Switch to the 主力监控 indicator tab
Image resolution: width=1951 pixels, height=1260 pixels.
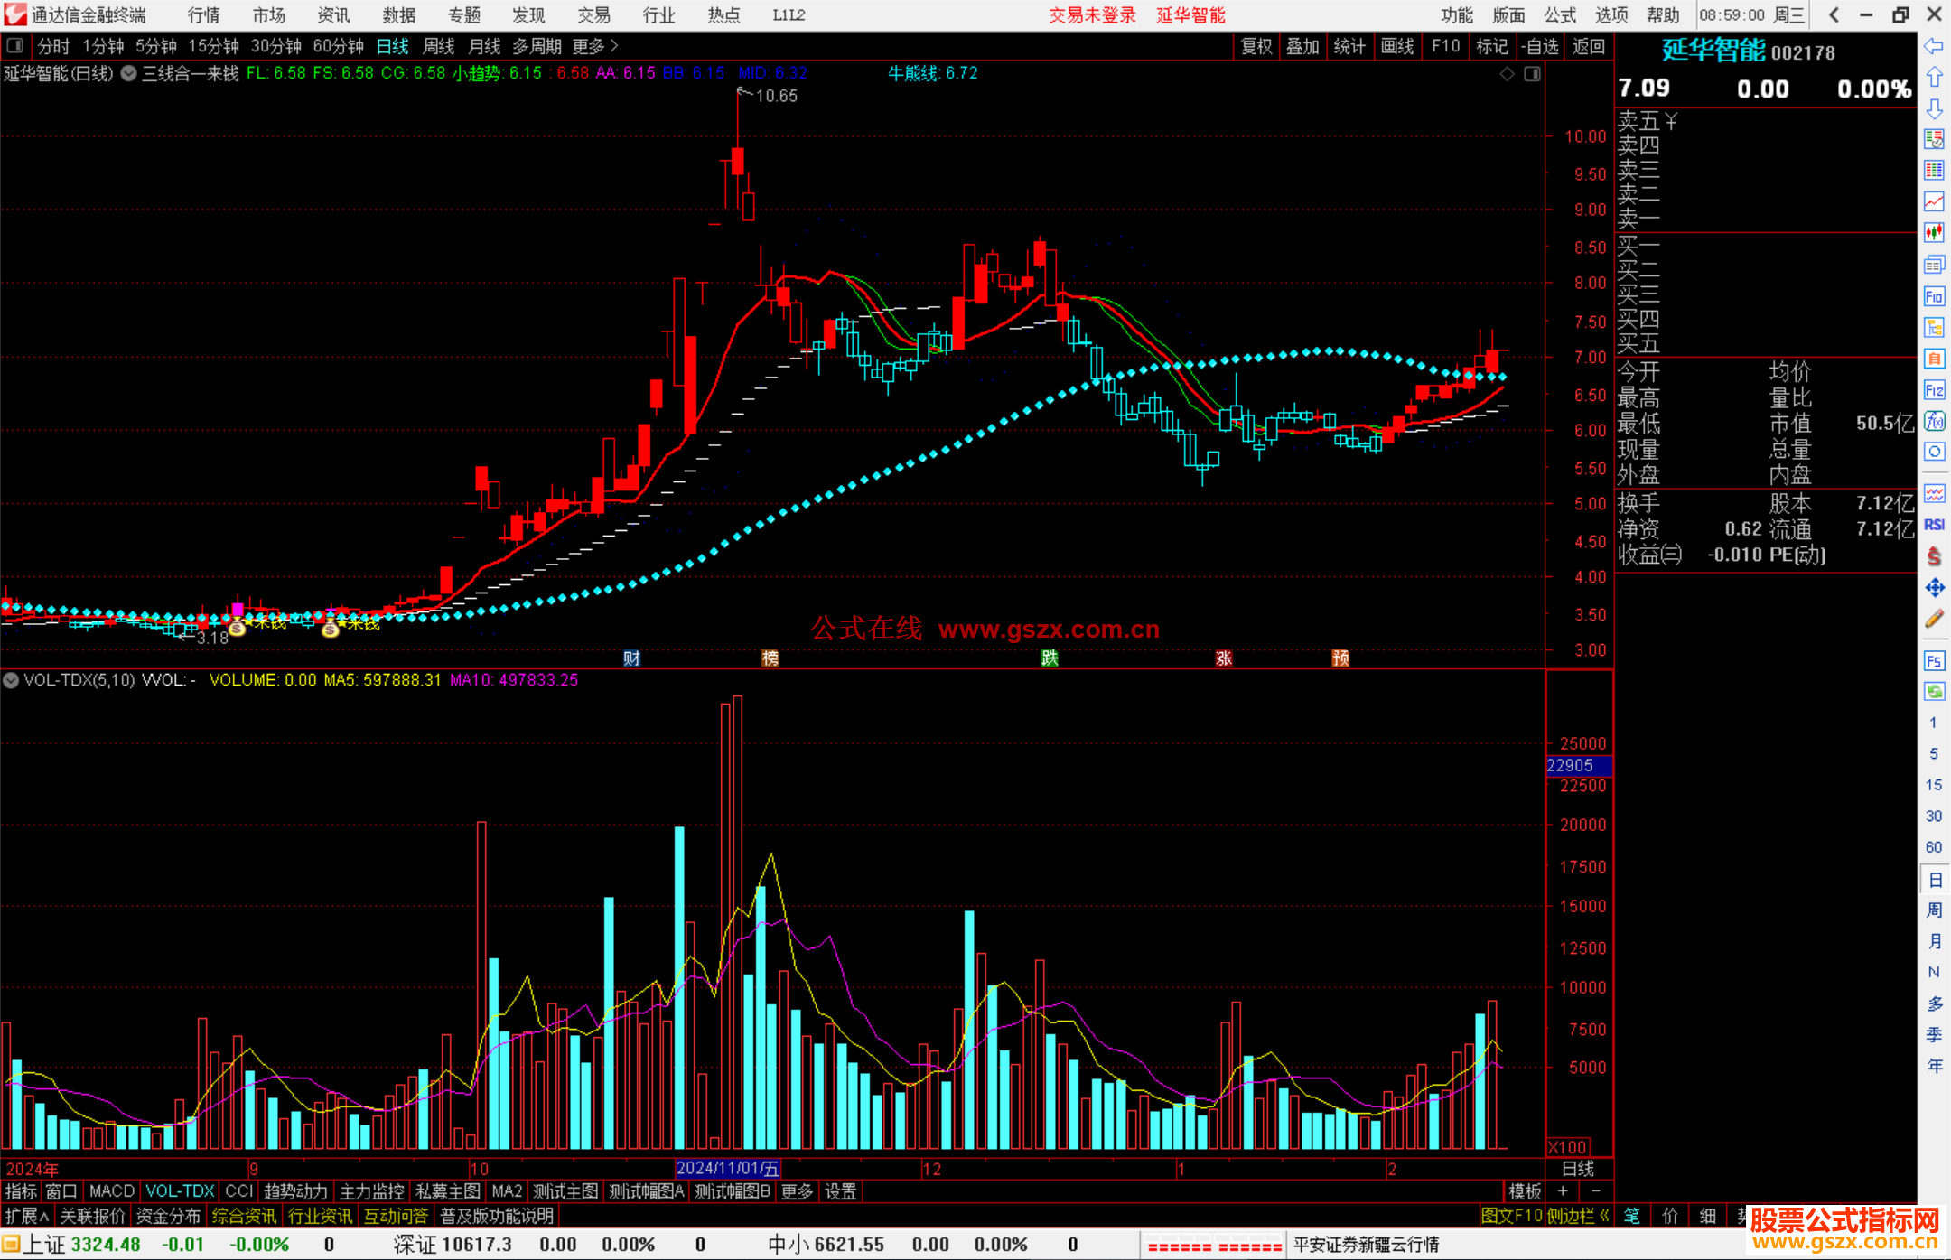point(372,1191)
